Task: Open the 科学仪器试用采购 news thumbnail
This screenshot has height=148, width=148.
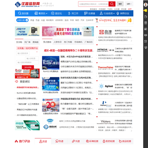Action: point(51,84)
